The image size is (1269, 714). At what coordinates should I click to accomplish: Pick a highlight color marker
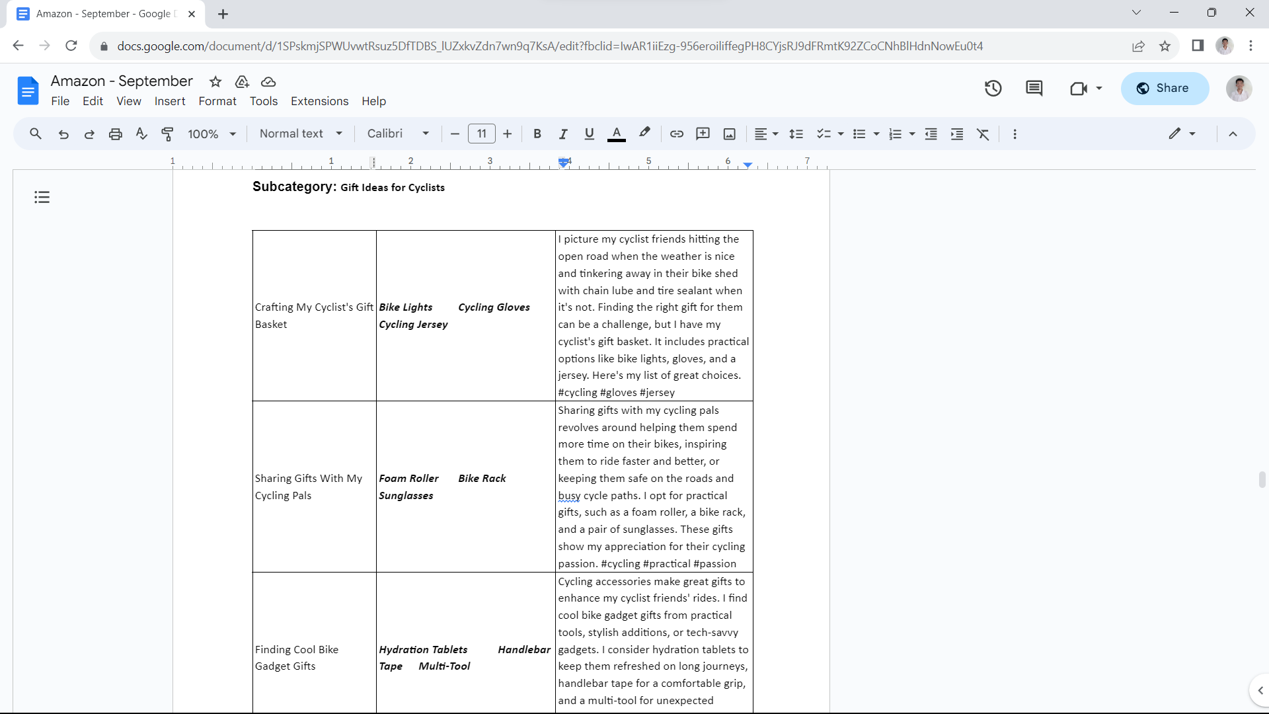[644, 134]
